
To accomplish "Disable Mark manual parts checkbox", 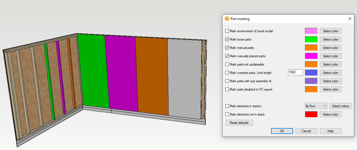I will (227, 48).
